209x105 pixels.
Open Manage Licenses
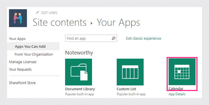[23, 62]
